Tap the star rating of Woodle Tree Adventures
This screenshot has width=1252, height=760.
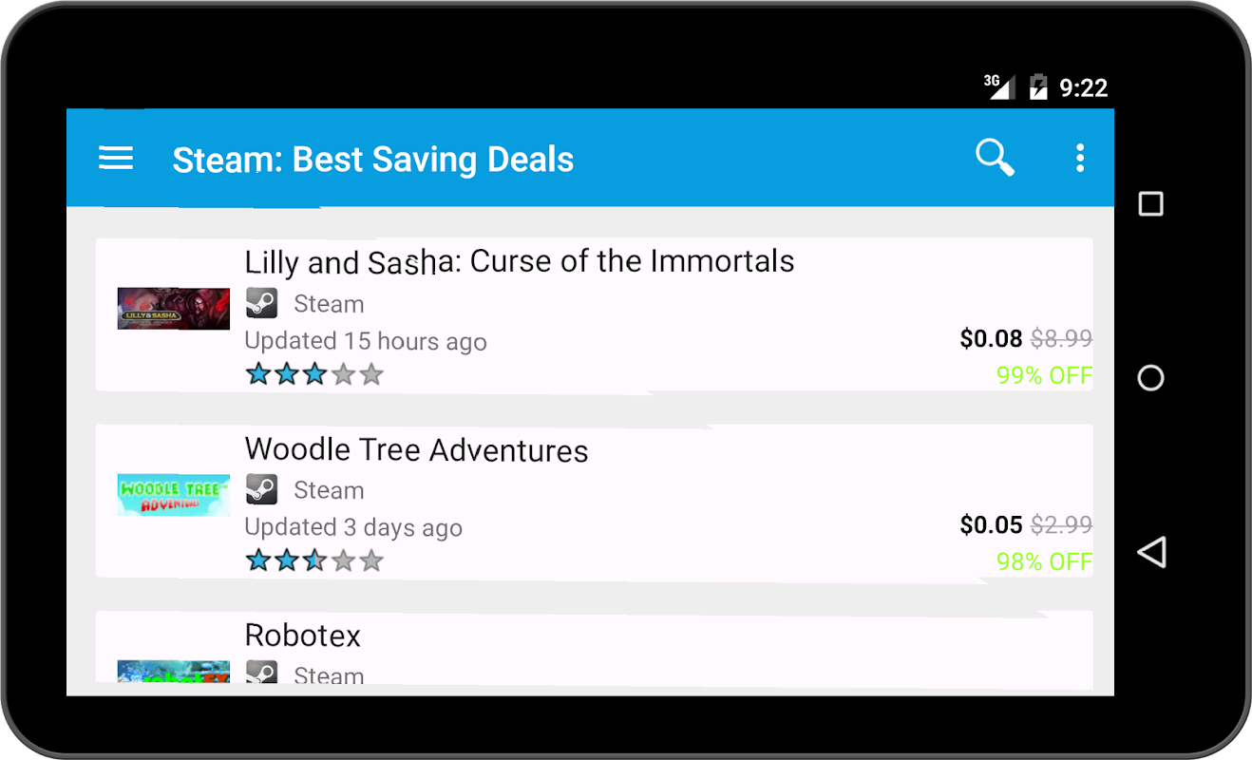point(314,560)
